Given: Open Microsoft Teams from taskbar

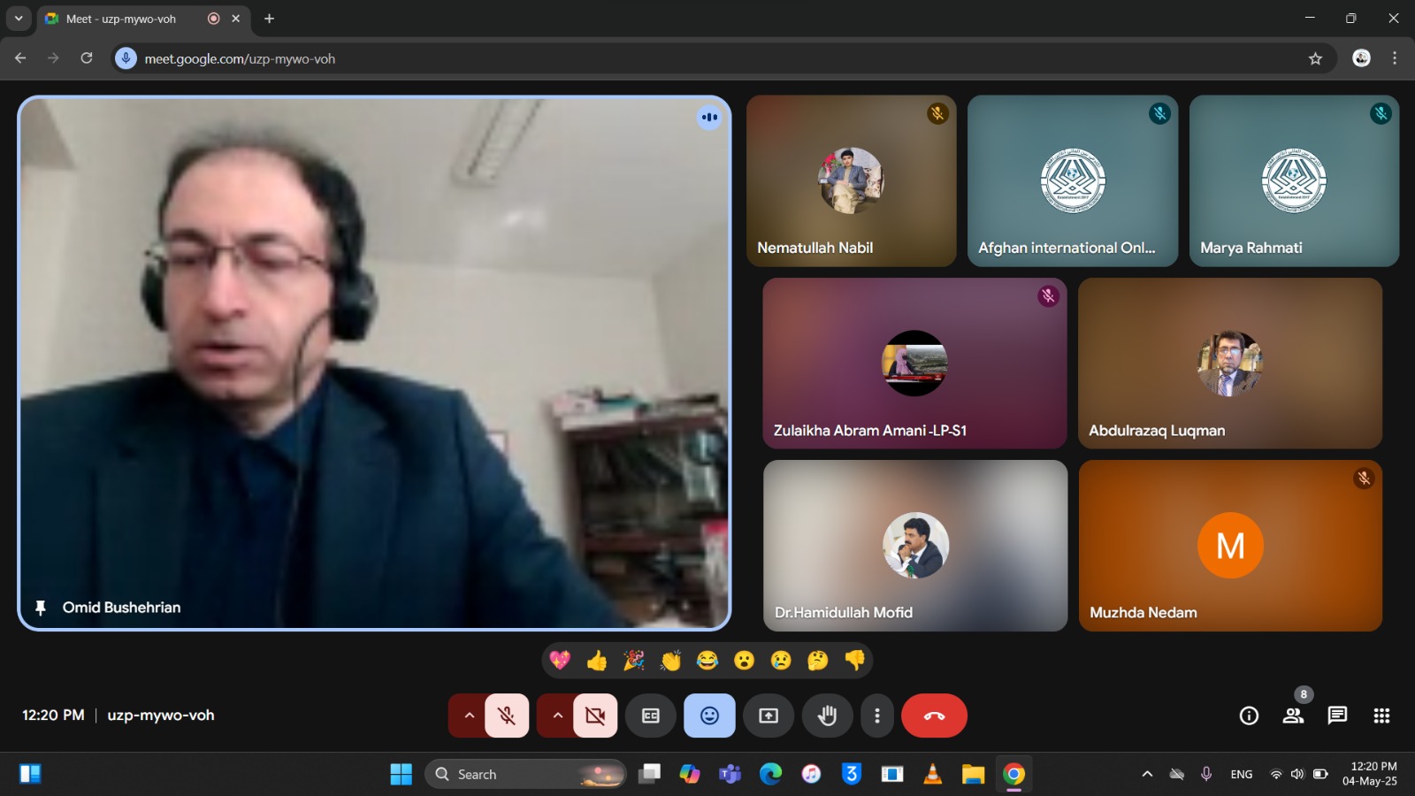Looking at the screenshot, I should [730, 774].
